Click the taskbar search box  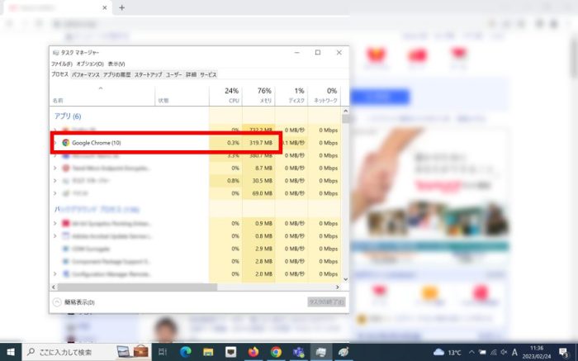click(x=70, y=352)
